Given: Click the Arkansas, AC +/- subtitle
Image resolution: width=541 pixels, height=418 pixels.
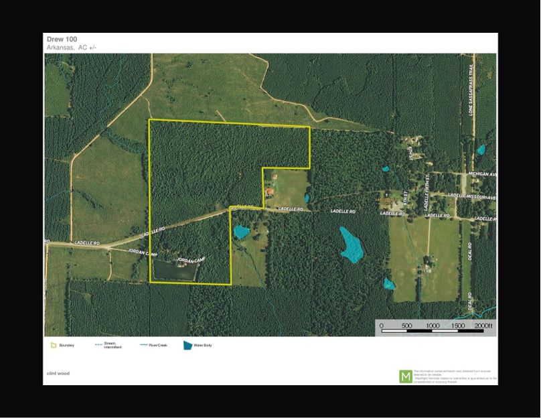Looking at the screenshot, I should pos(72,48).
